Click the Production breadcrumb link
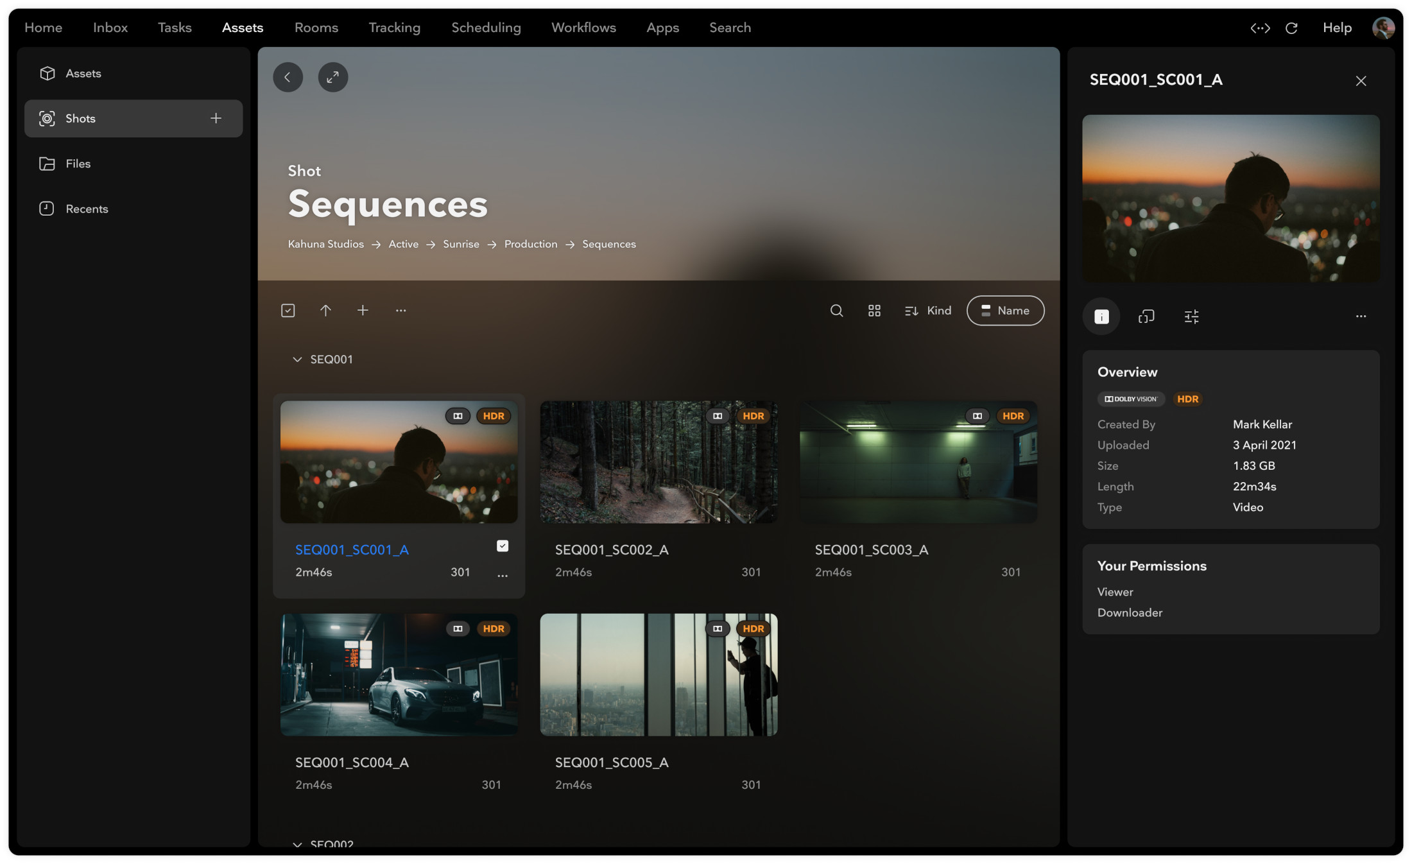Screen dimensions: 1412x864 pos(530,244)
